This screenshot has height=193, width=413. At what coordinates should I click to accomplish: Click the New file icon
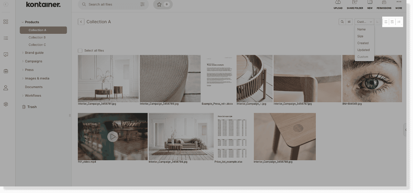click(x=370, y=2)
